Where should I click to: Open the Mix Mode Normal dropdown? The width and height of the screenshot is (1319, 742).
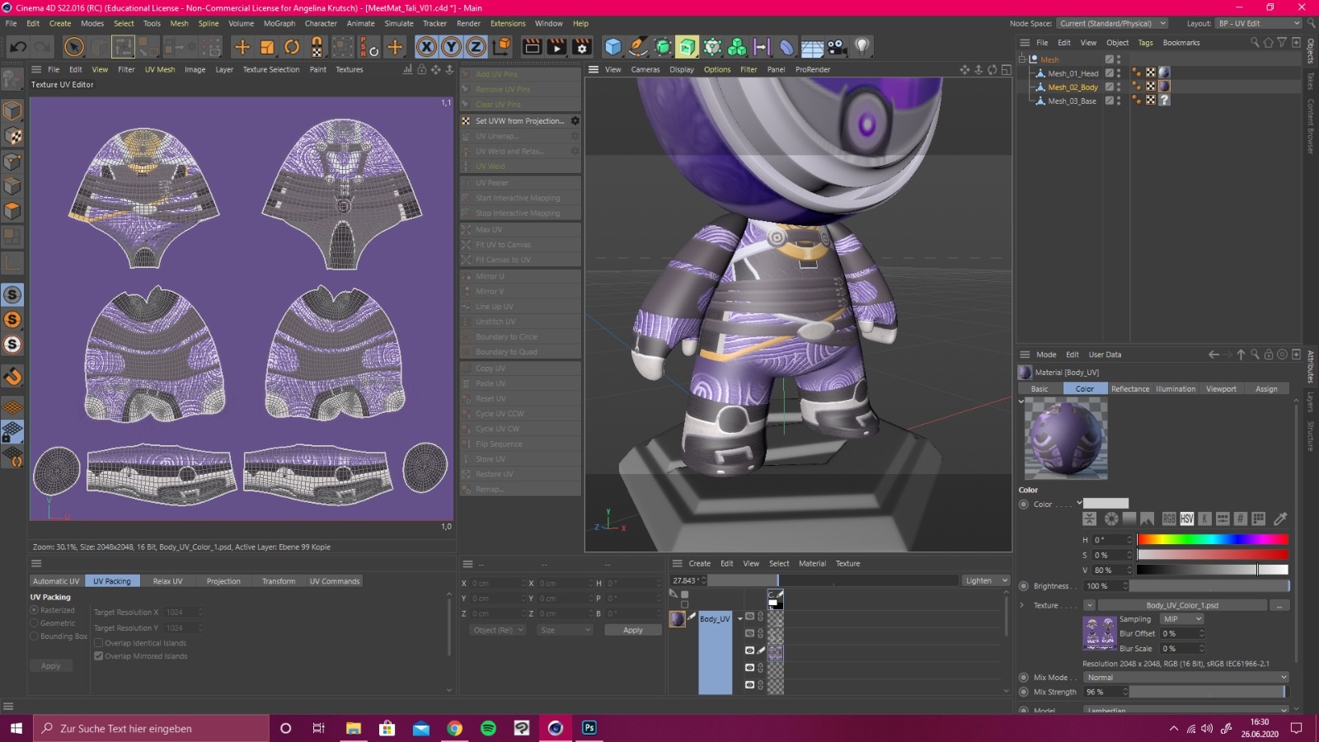point(1185,678)
